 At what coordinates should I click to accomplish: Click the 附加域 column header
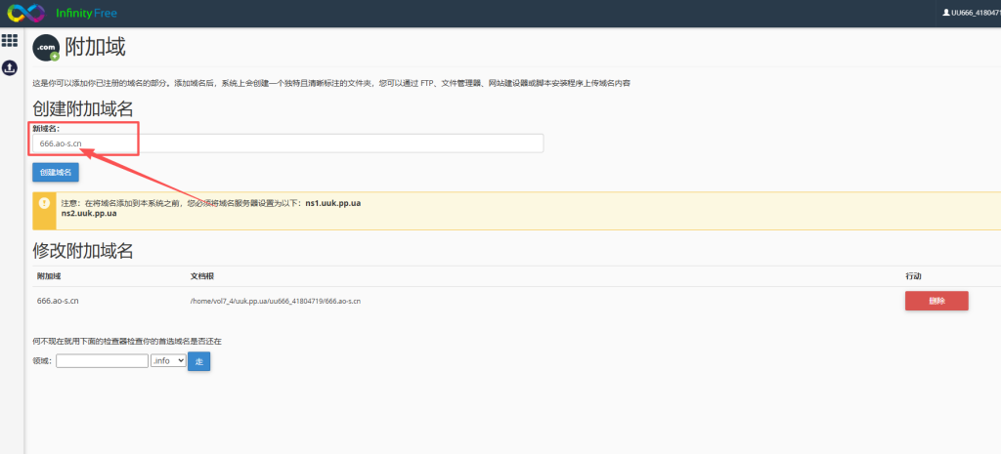click(49, 276)
